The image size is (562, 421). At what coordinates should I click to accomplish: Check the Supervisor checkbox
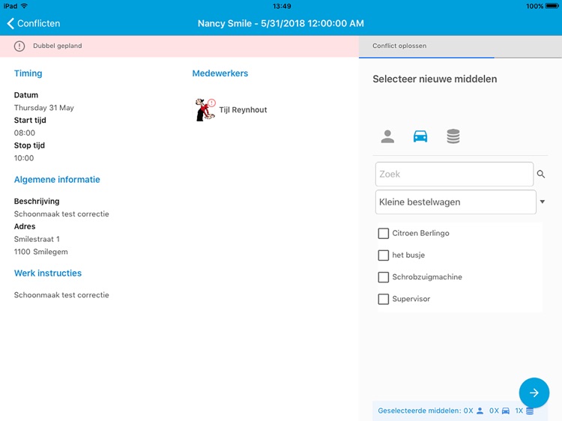383,299
